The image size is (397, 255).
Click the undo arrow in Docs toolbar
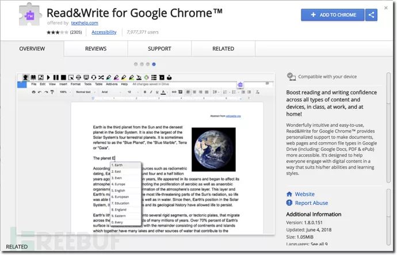tap(40, 92)
